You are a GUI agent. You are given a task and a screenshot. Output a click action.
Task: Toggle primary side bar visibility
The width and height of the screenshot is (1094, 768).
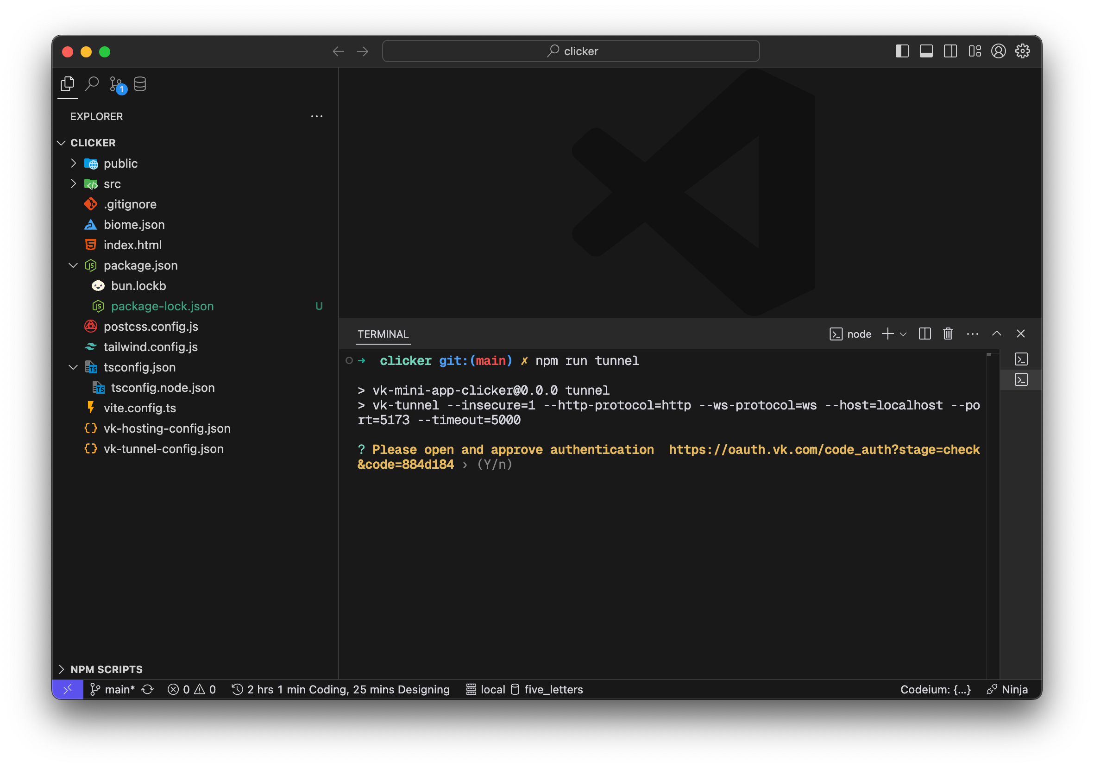902,51
